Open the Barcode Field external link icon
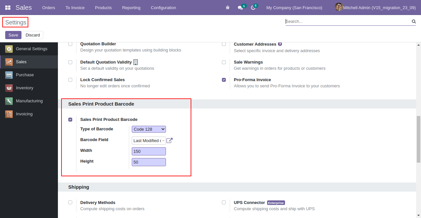This screenshot has width=421, height=218. tap(170, 140)
